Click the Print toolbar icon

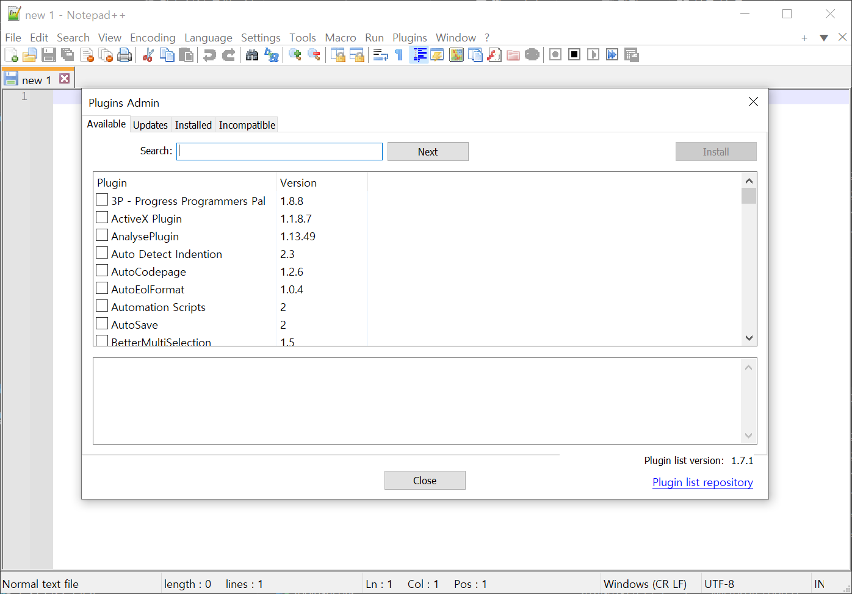click(x=125, y=55)
